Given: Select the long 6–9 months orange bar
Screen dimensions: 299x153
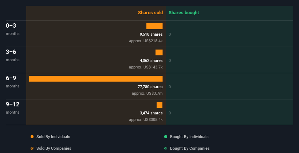Looking at the screenshot, I should [96, 79].
